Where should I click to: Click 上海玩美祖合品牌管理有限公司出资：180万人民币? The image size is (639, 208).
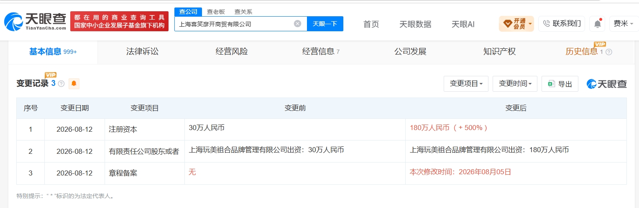tap(489, 150)
